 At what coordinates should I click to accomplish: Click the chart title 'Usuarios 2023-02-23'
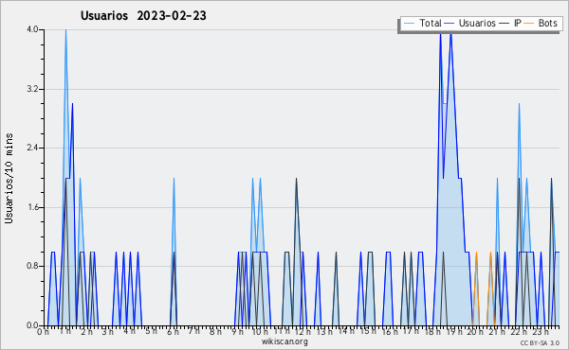pyautogui.click(x=143, y=15)
